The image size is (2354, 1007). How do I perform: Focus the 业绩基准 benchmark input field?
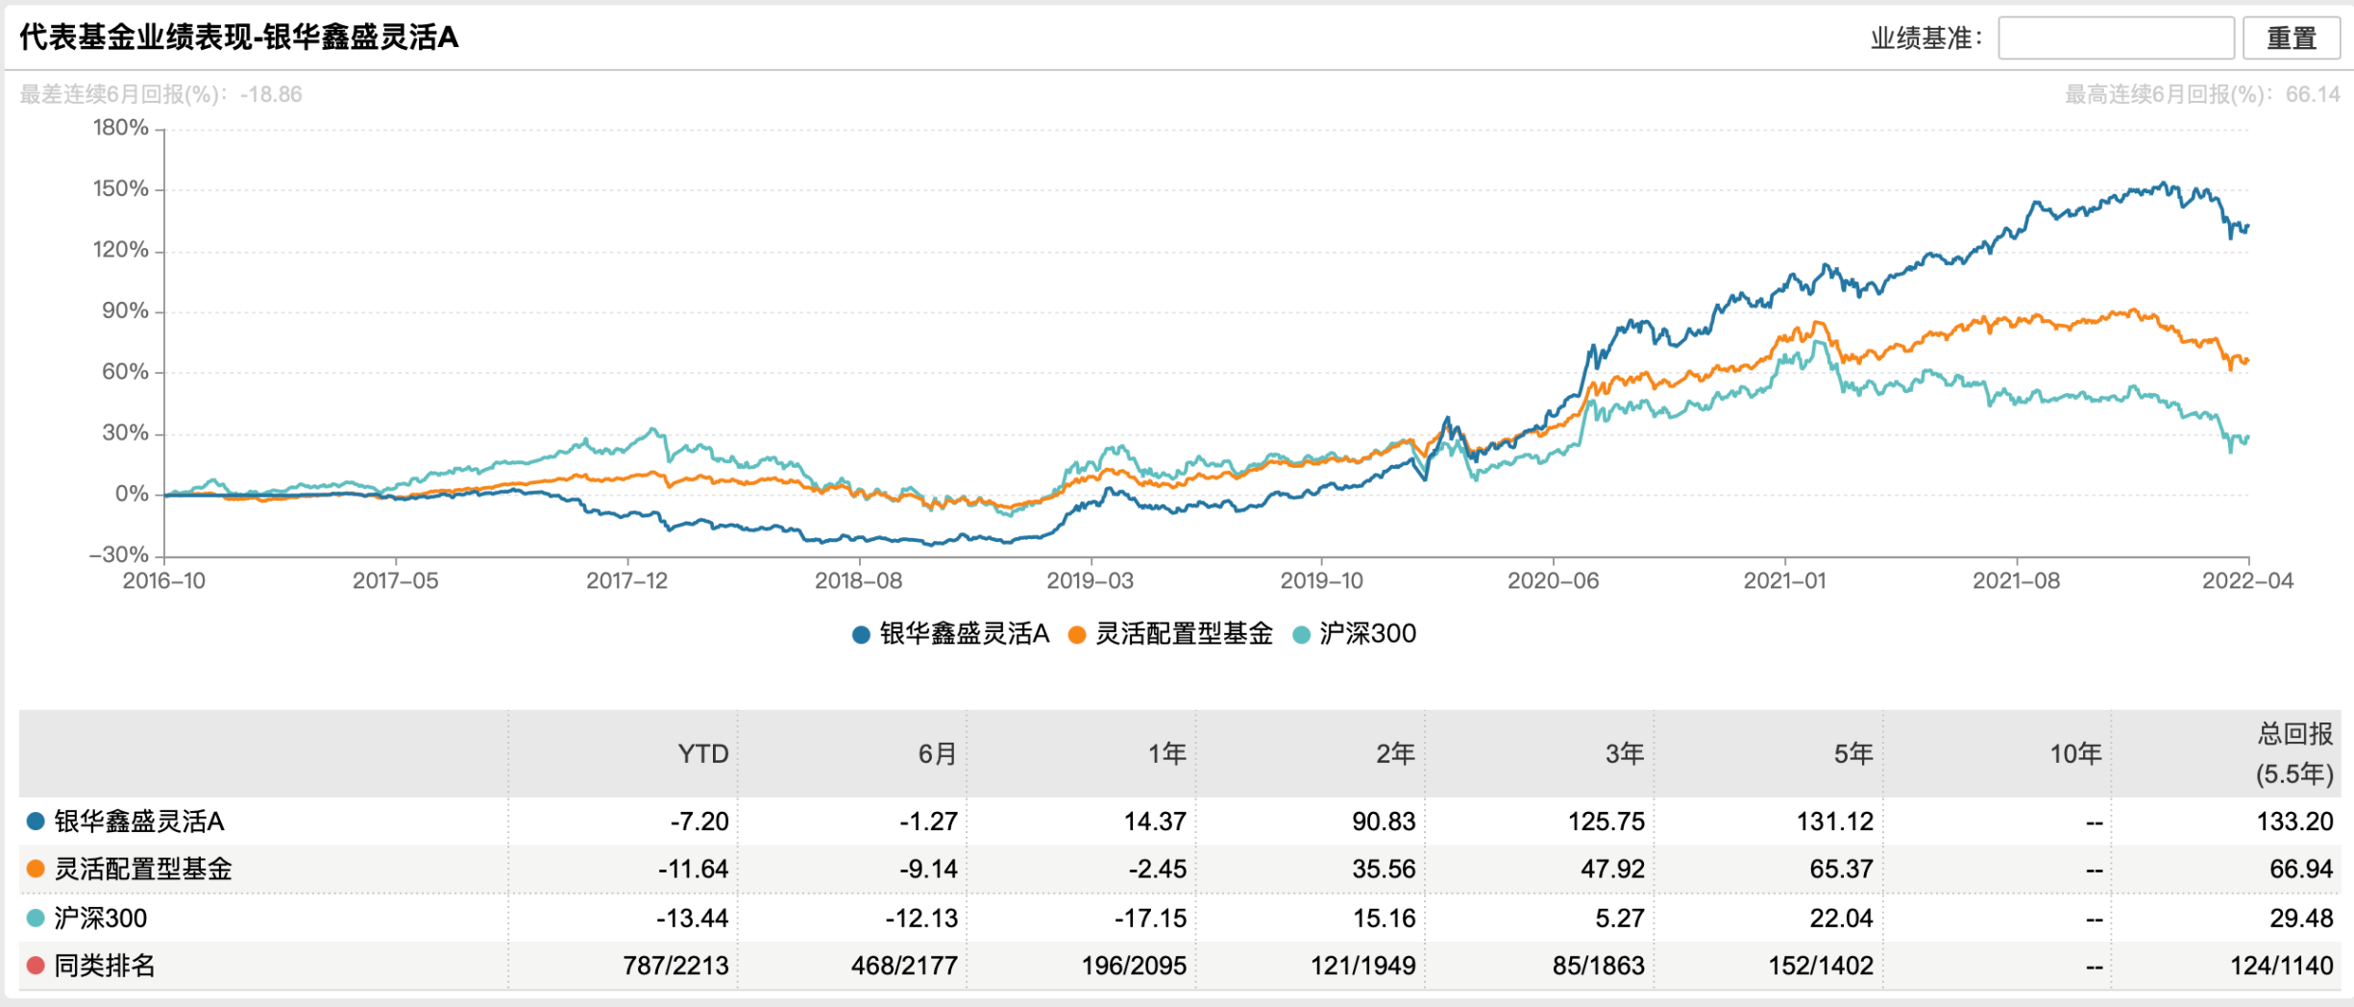[2115, 38]
